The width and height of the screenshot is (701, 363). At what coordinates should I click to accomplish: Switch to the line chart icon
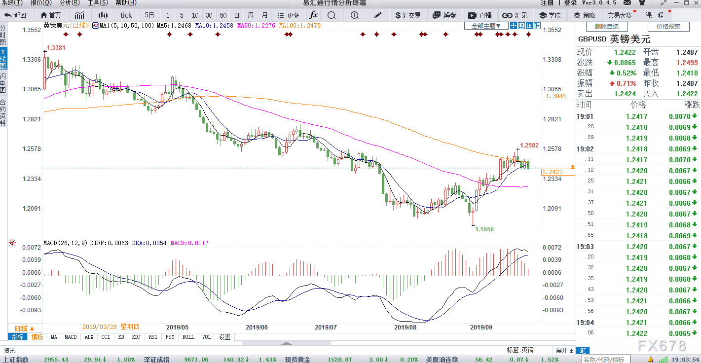79,15
